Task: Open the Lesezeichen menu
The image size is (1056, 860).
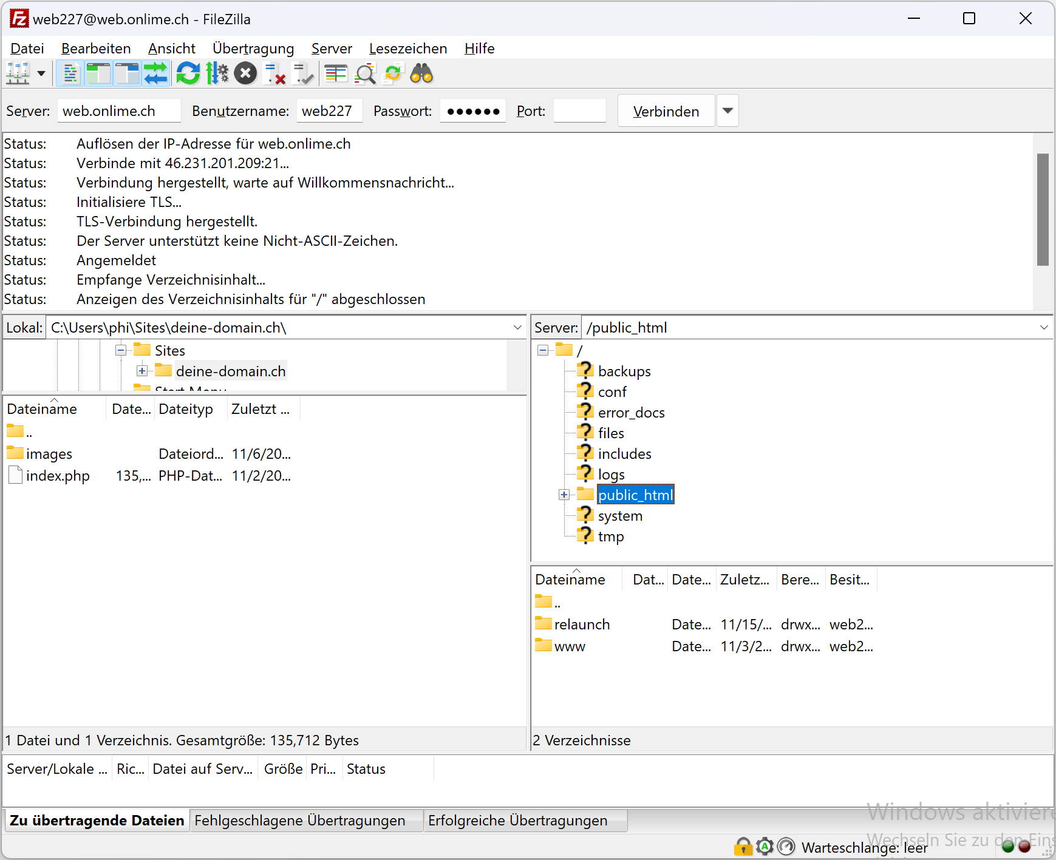Action: (x=408, y=49)
